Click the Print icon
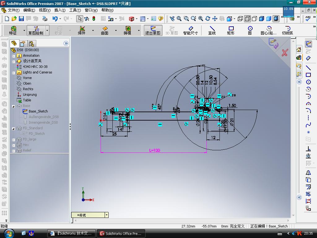The width and height of the screenshot is (317, 238). coord(45,19)
